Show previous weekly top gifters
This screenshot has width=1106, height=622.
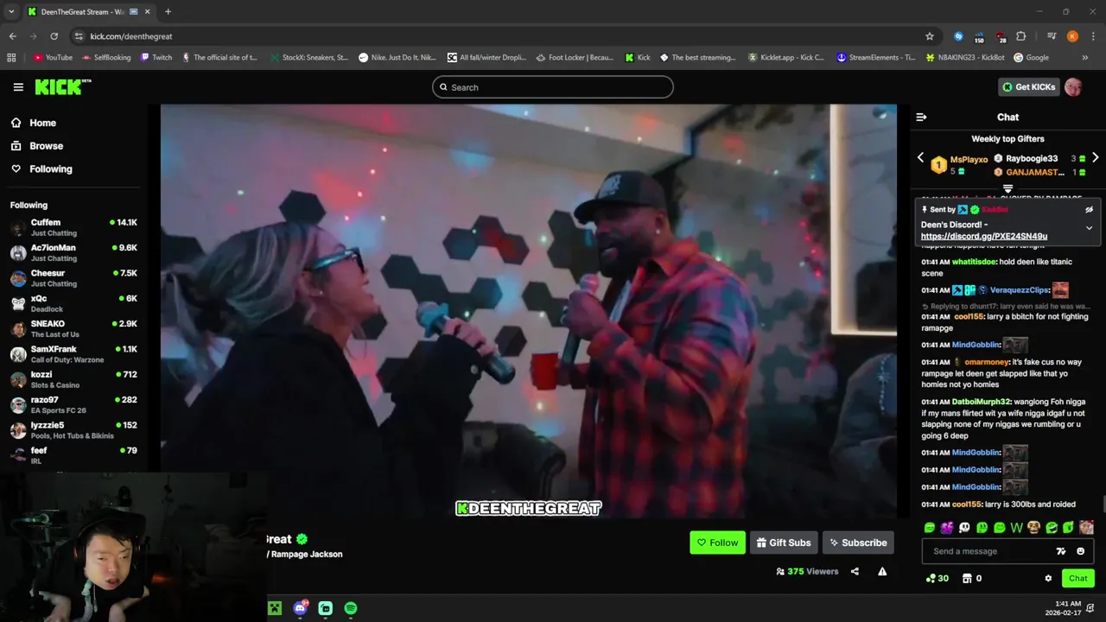(920, 158)
